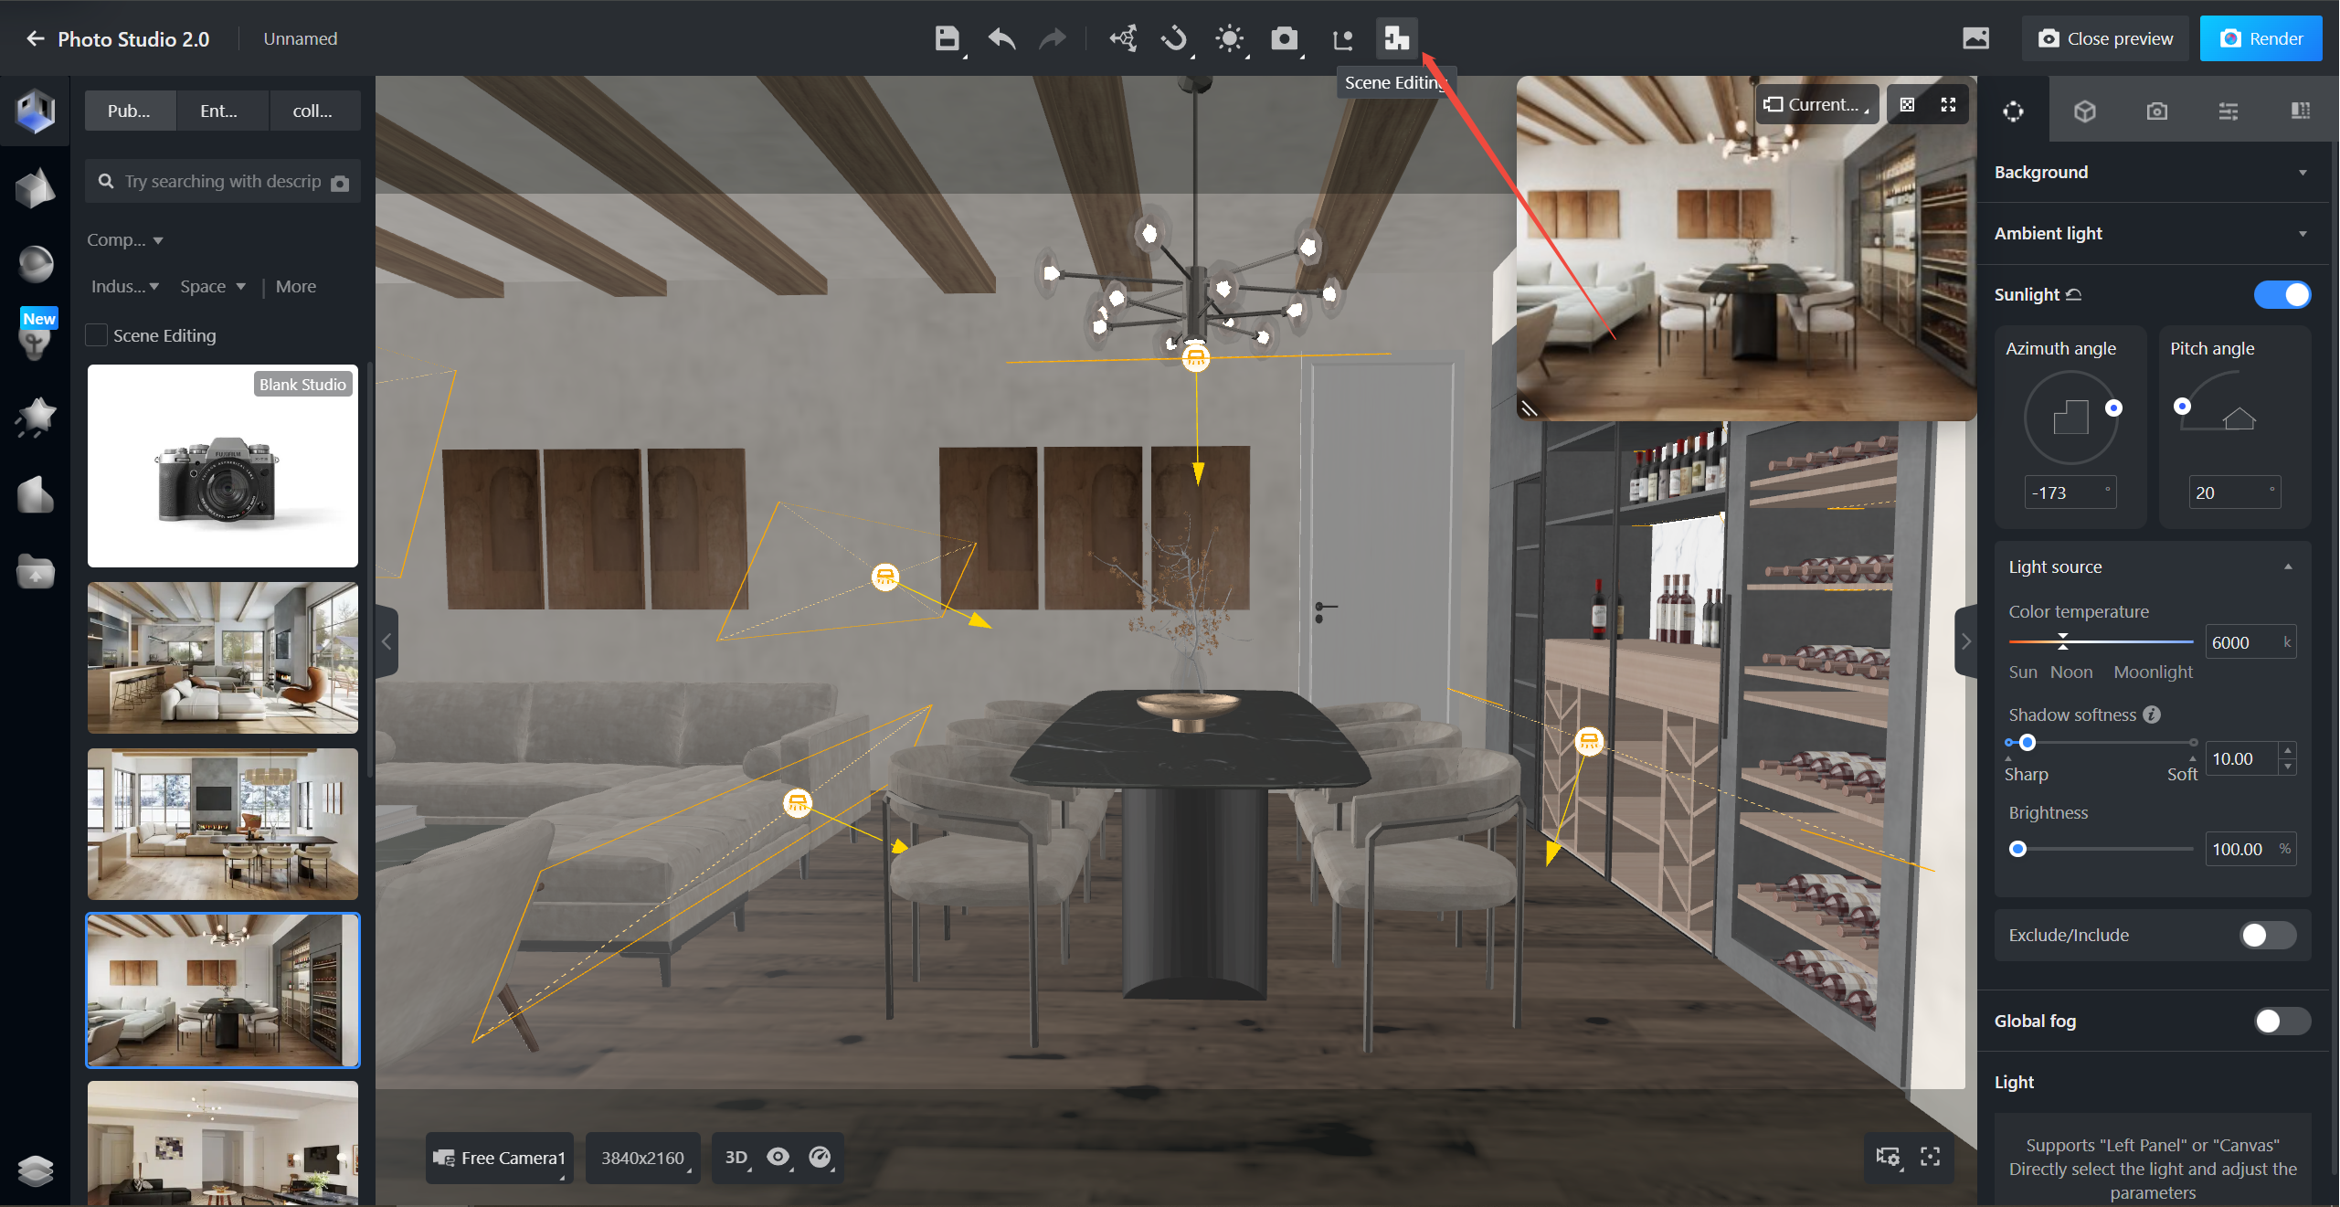Click the focus frame icon at bottom right
This screenshot has width=2340, height=1207.
tap(1930, 1157)
